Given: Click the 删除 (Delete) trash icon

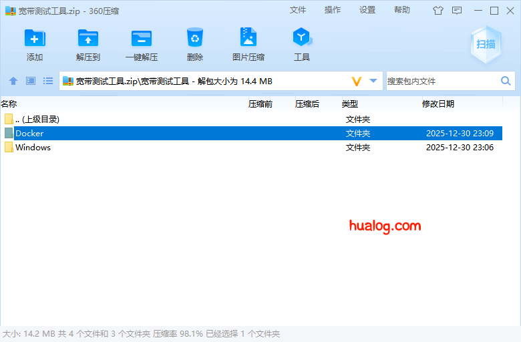Looking at the screenshot, I should pyautogui.click(x=195, y=37).
